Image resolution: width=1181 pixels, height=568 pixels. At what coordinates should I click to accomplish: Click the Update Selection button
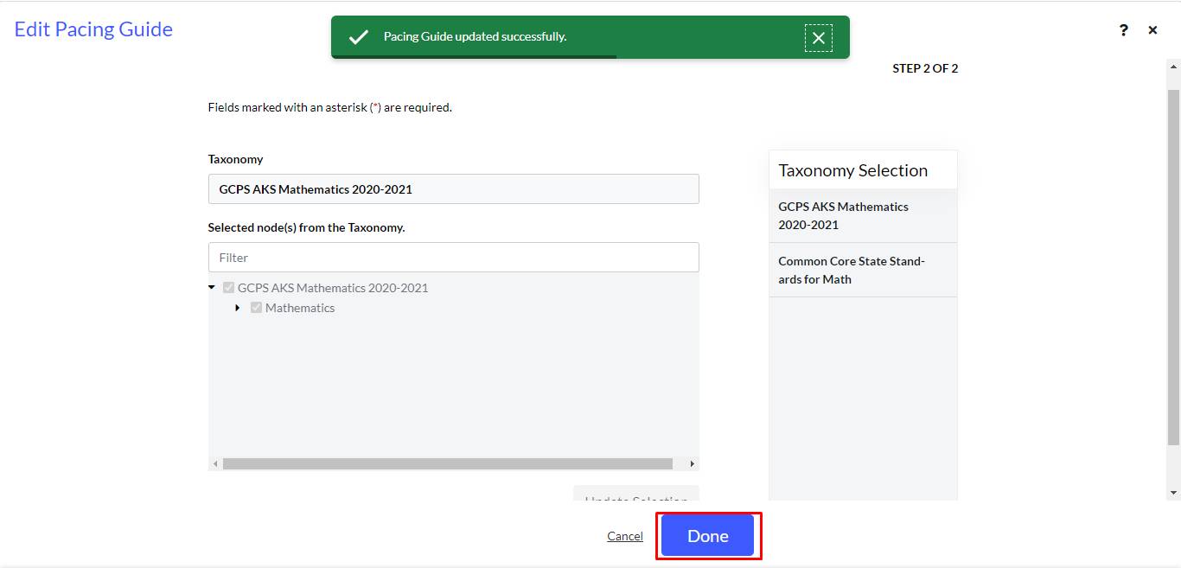pos(635,494)
